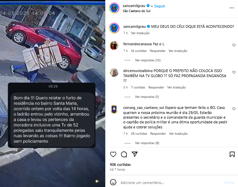The height and width of the screenshot is (187, 238).
Task: Open comment bubble icon below post
Action: pos(124,154)
